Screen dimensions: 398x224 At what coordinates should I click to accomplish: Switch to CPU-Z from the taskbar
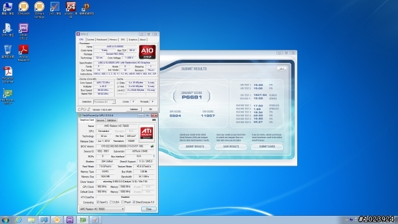pyautogui.click(x=70, y=220)
